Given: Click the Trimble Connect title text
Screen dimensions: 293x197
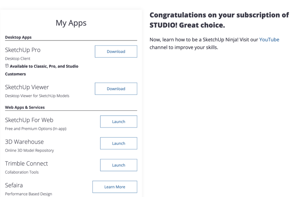Looking at the screenshot, I should click(26, 163).
